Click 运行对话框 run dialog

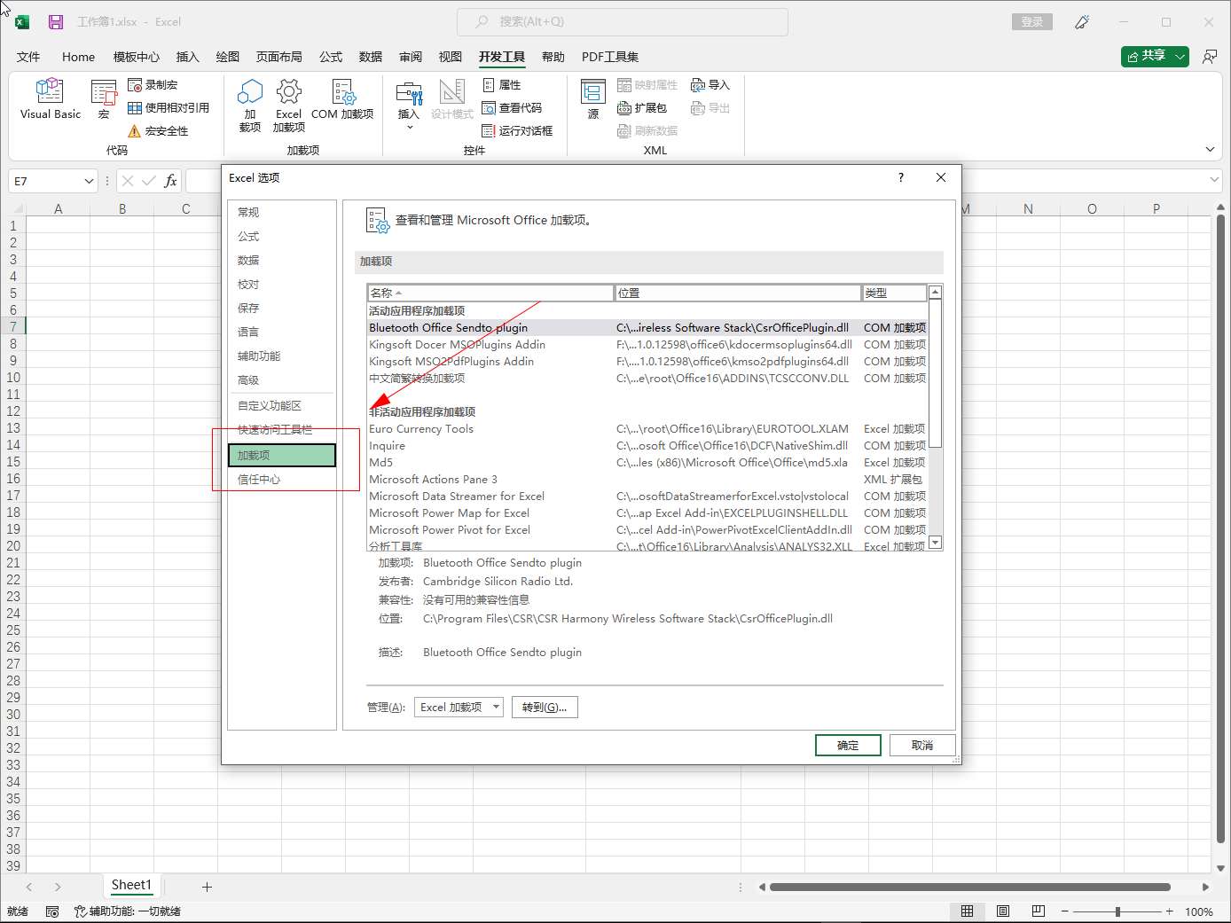517,131
